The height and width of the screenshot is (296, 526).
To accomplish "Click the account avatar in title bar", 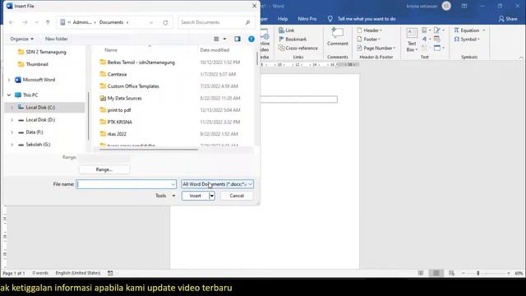I will (x=446, y=6).
